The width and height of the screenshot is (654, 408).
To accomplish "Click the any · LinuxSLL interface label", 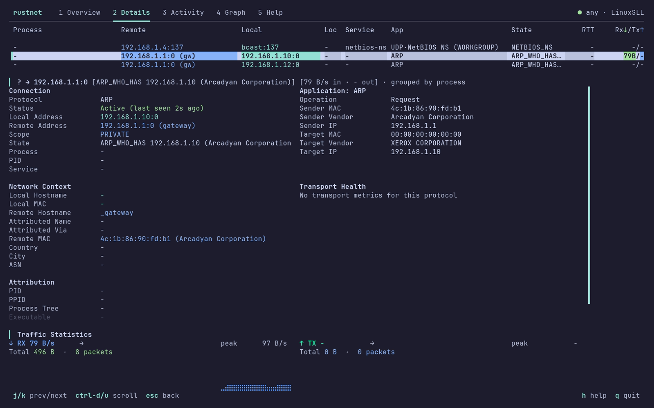I will tap(615, 13).
